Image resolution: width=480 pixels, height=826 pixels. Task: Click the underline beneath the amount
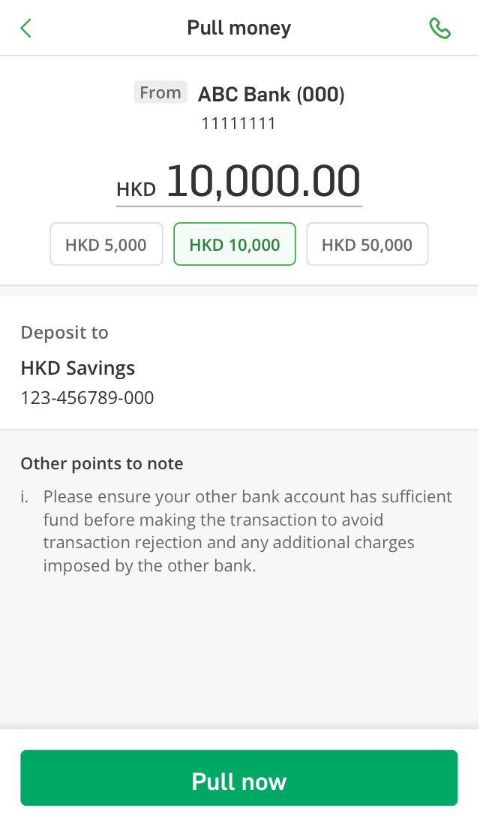click(238, 205)
